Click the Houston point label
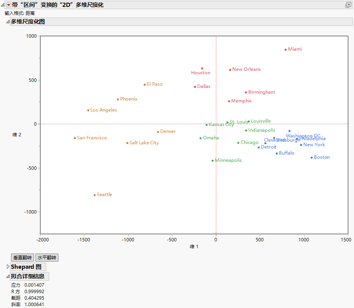Screen dimensions: 354x308 201,73
